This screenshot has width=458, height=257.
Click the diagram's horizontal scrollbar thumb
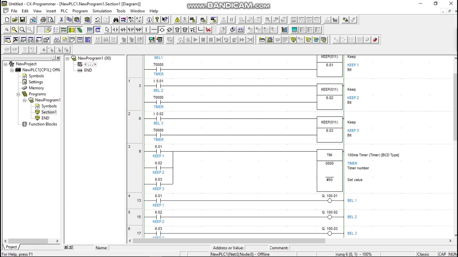point(229,241)
